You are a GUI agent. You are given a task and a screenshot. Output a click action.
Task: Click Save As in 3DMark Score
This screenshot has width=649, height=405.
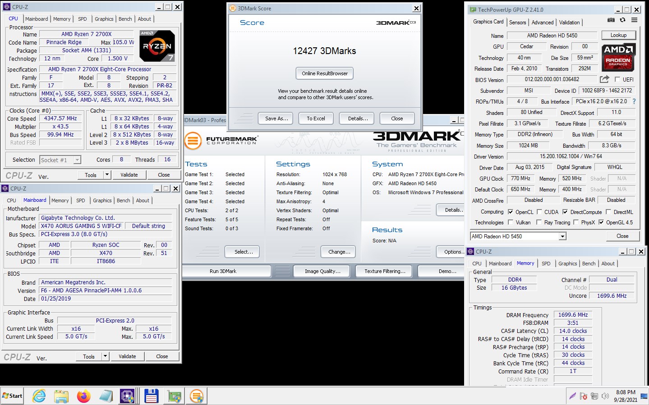[x=276, y=118]
